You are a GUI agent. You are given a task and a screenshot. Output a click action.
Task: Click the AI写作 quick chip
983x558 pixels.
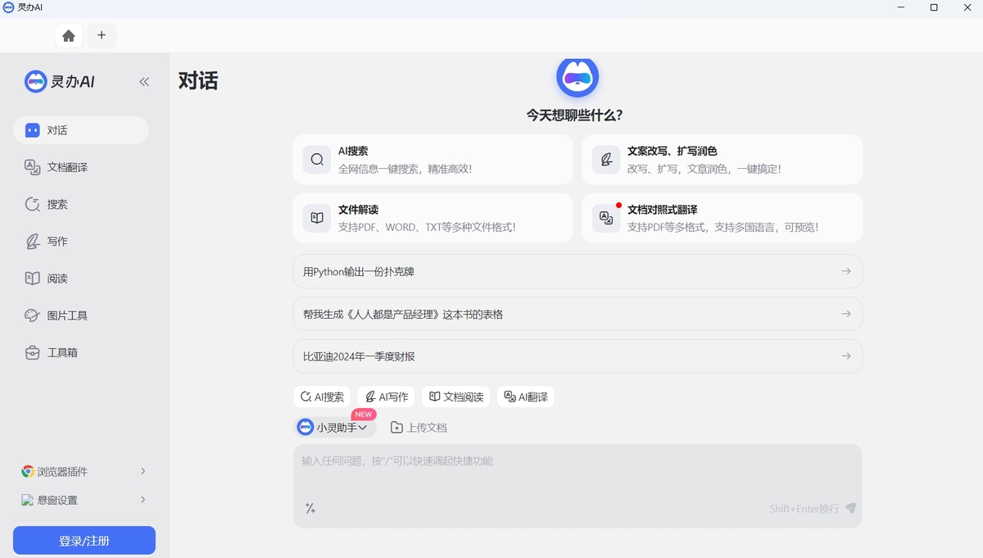pos(387,397)
